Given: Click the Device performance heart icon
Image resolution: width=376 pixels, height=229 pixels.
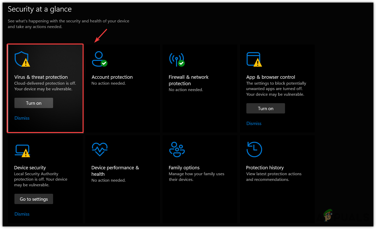Looking at the screenshot, I should (100, 149).
